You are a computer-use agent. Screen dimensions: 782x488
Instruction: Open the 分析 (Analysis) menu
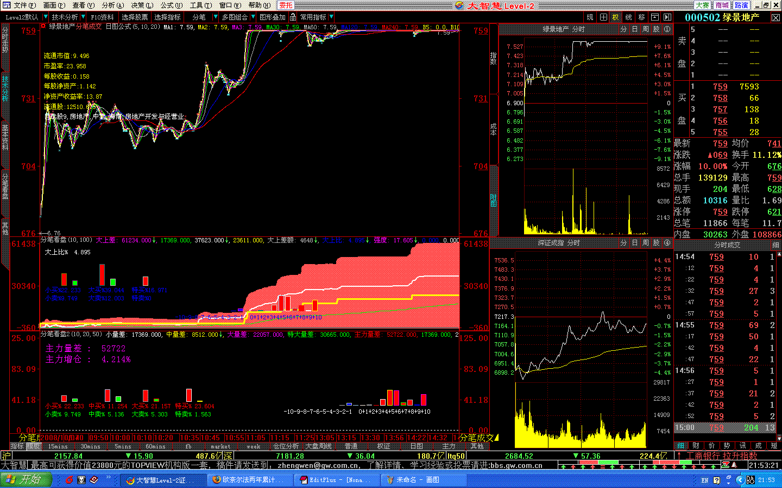click(x=112, y=5)
